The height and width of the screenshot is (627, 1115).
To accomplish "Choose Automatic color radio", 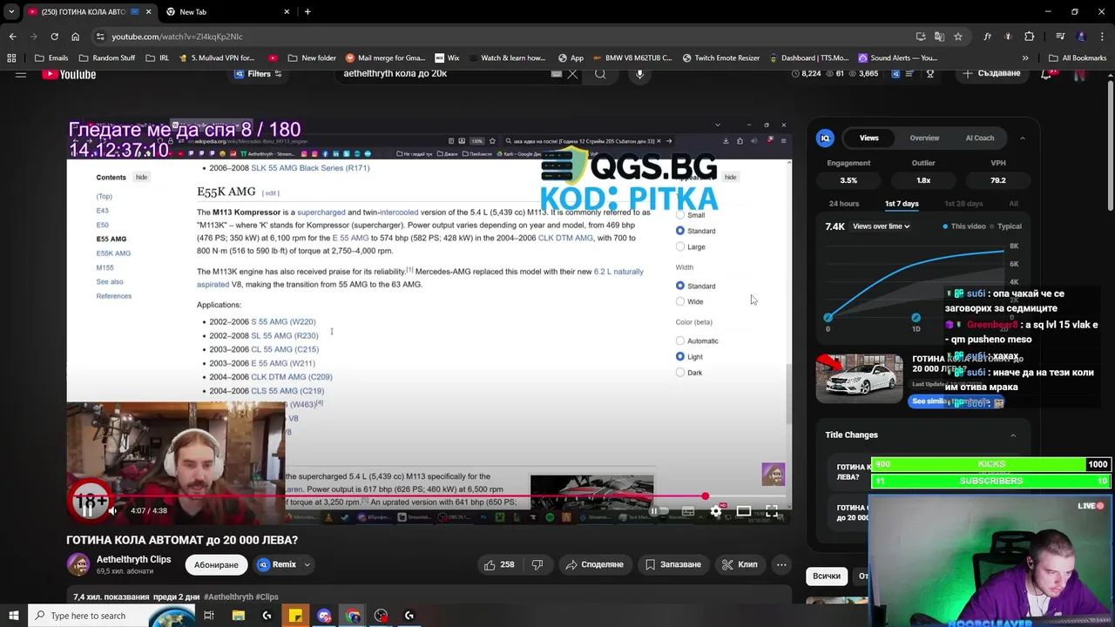I will point(680,340).
